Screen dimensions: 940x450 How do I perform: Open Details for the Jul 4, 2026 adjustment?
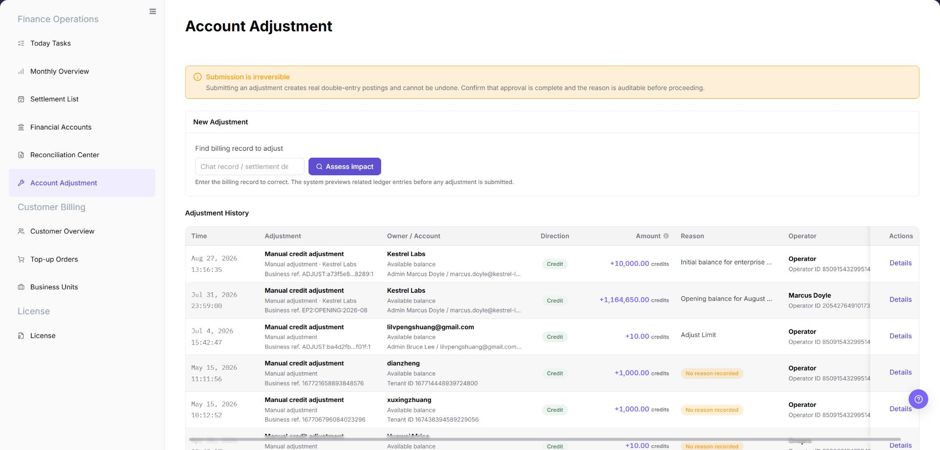pyautogui.click(x=900, y=336)
